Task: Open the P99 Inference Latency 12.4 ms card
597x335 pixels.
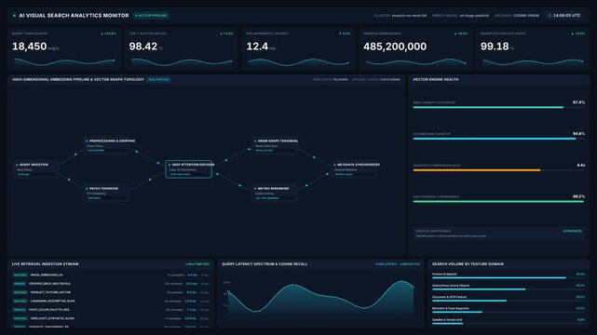Action: [299, 48]
